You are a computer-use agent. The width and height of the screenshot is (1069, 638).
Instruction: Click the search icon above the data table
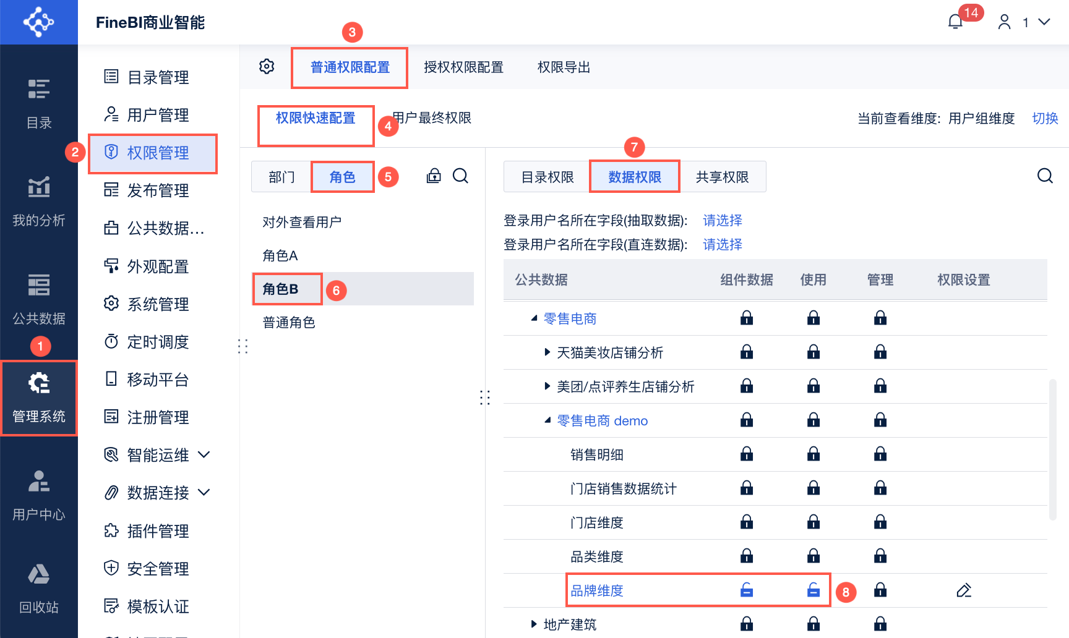coord(1045,176)
